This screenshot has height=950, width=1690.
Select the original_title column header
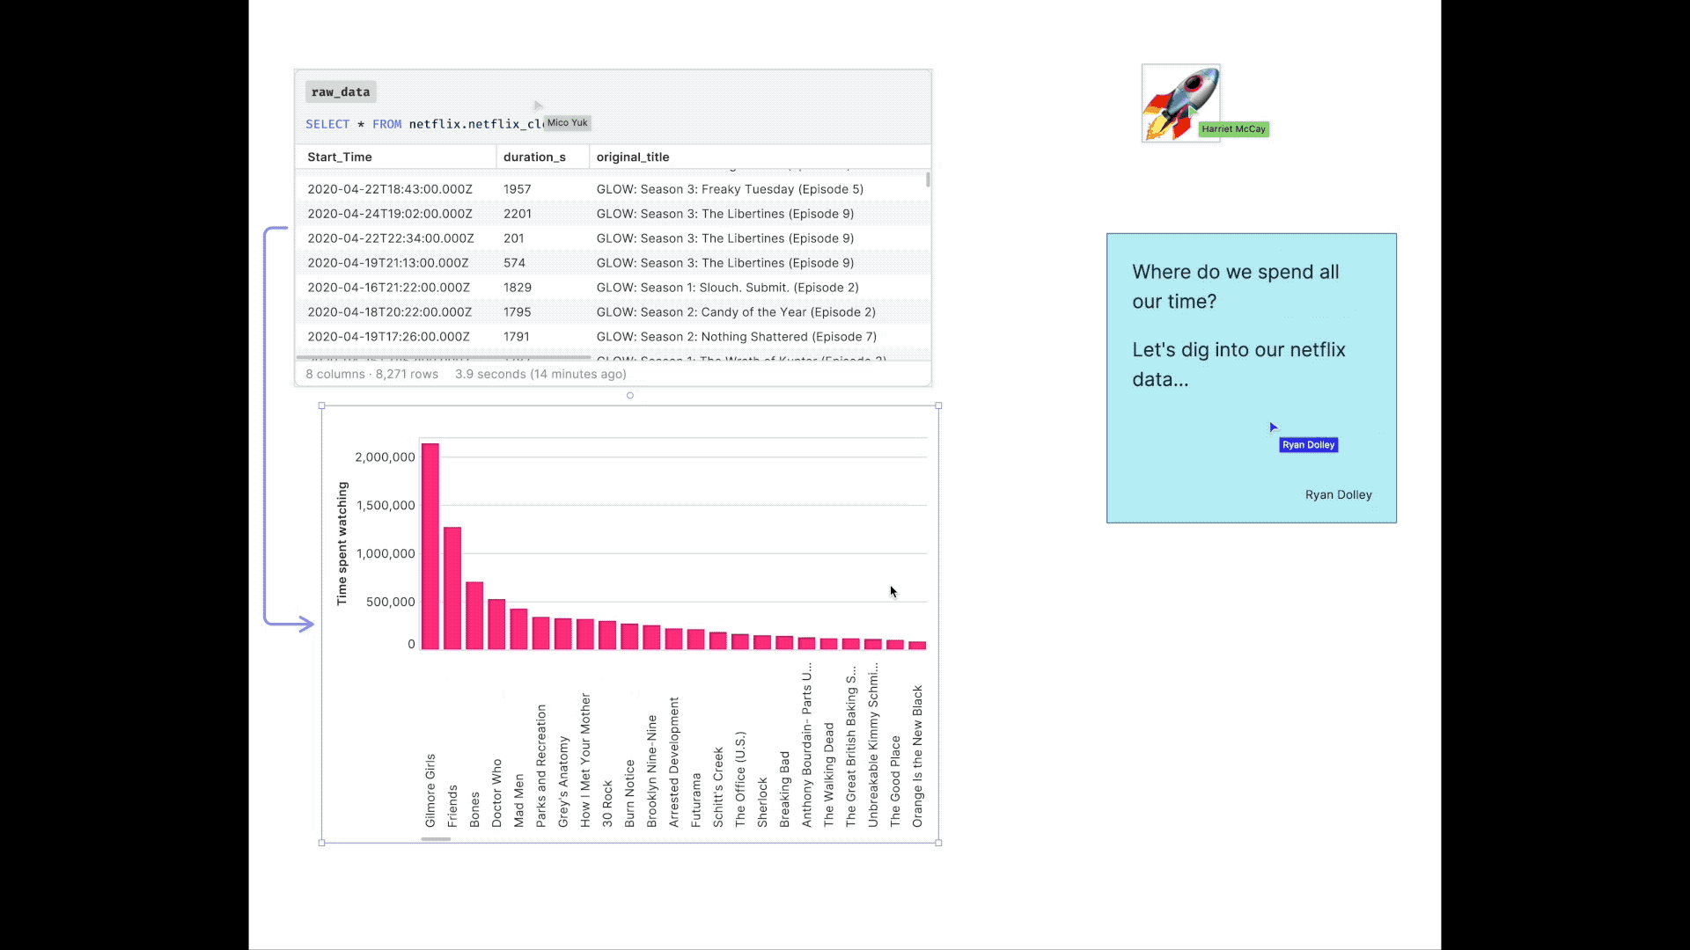click(633, 157)
